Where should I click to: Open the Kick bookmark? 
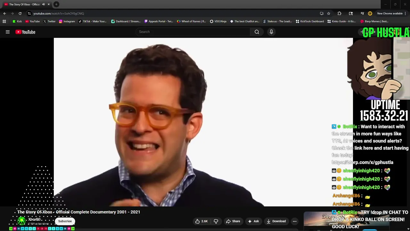click(17, 21)
